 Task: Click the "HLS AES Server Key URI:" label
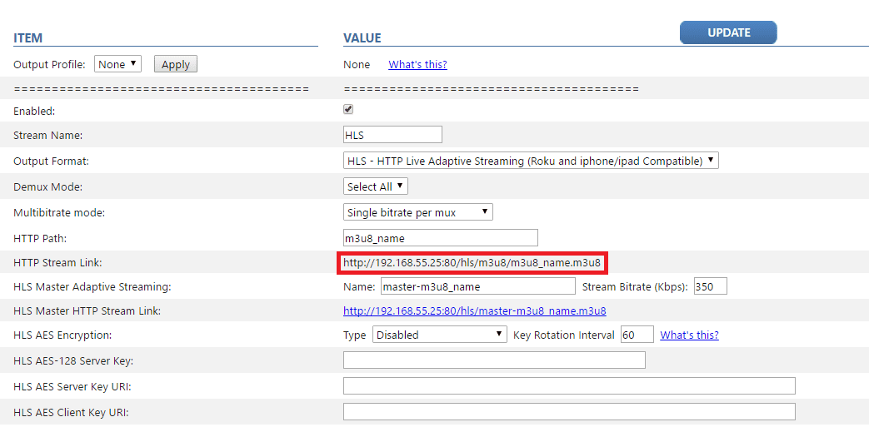pos(72,386)
